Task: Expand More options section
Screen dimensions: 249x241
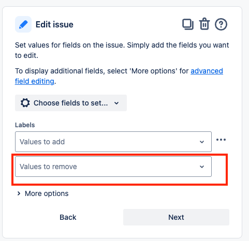Action: click(43, 193)
